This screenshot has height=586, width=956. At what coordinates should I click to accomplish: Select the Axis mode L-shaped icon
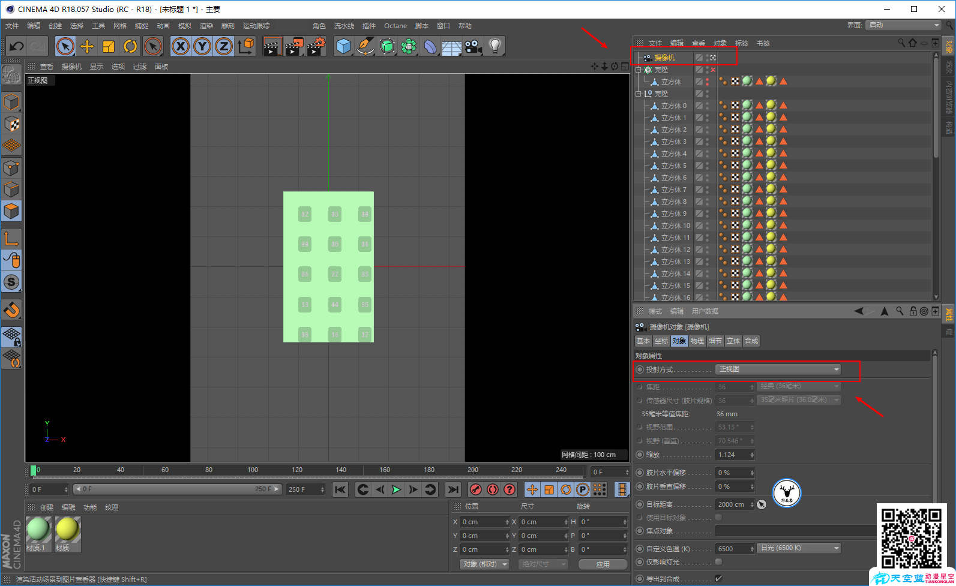coord(11,238)
